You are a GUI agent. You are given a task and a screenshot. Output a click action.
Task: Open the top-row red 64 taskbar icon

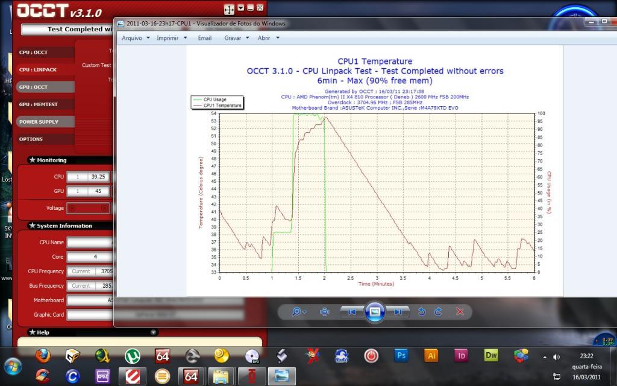(163, 356)
